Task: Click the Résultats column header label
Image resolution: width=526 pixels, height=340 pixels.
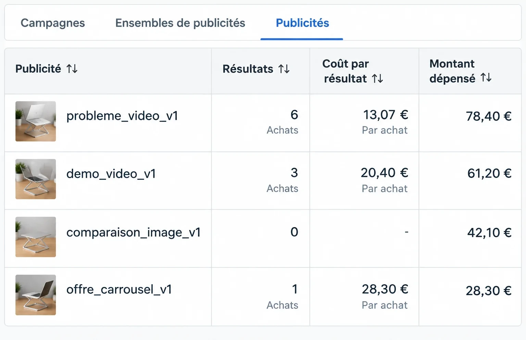Action: coord(248,69)
